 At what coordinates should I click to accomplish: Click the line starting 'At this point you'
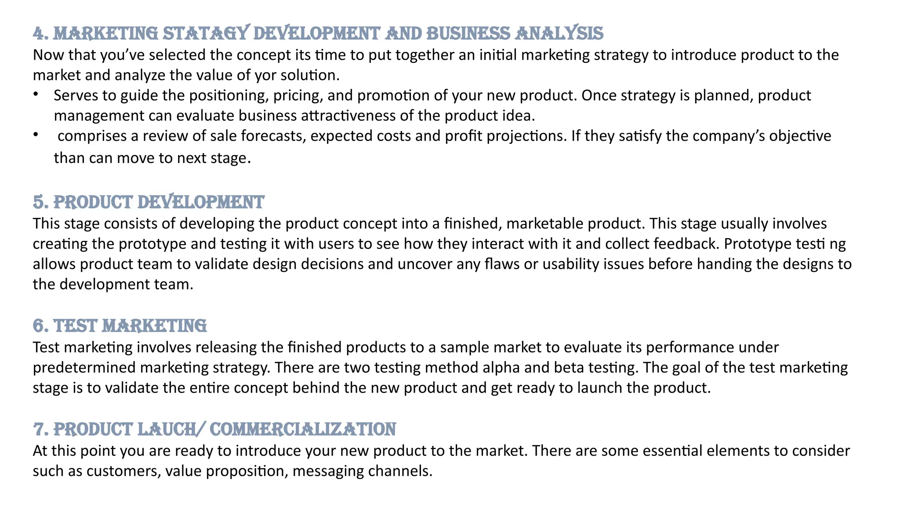point(441,451)
